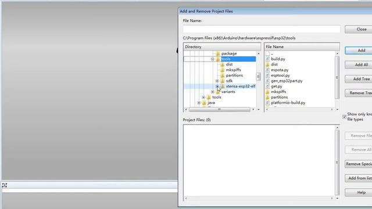Screen dimensions: 372x209
Task: Expand the variants folder node
Action: (213, 92)
